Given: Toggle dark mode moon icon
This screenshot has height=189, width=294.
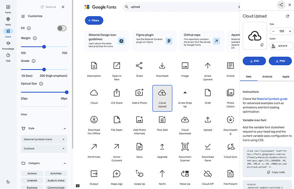Looking at the screenshot, I should click(x=8, y=182).
